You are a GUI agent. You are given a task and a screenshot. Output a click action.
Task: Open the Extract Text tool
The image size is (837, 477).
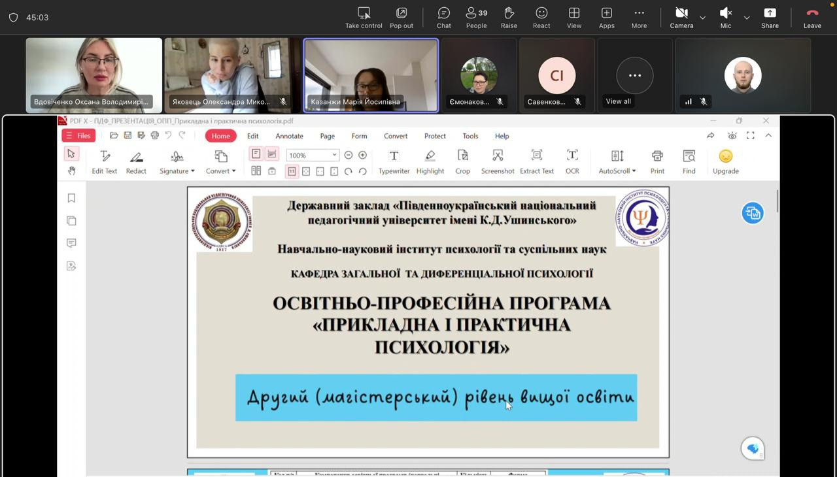pos(537,162)
